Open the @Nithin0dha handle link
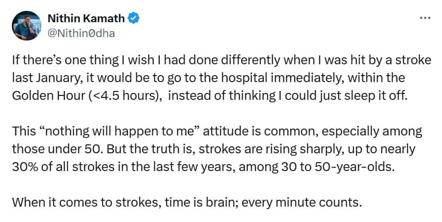This screenshot has width=442, height=222. pyautogui.click(x=81, y=33)
